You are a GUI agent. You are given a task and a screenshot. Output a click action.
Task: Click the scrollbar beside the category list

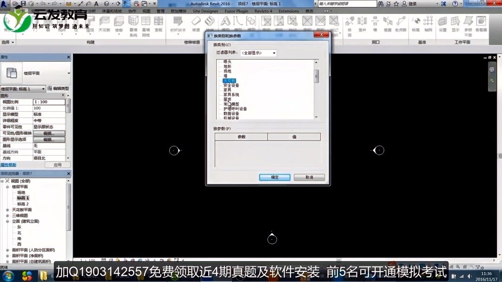[317, 77]
